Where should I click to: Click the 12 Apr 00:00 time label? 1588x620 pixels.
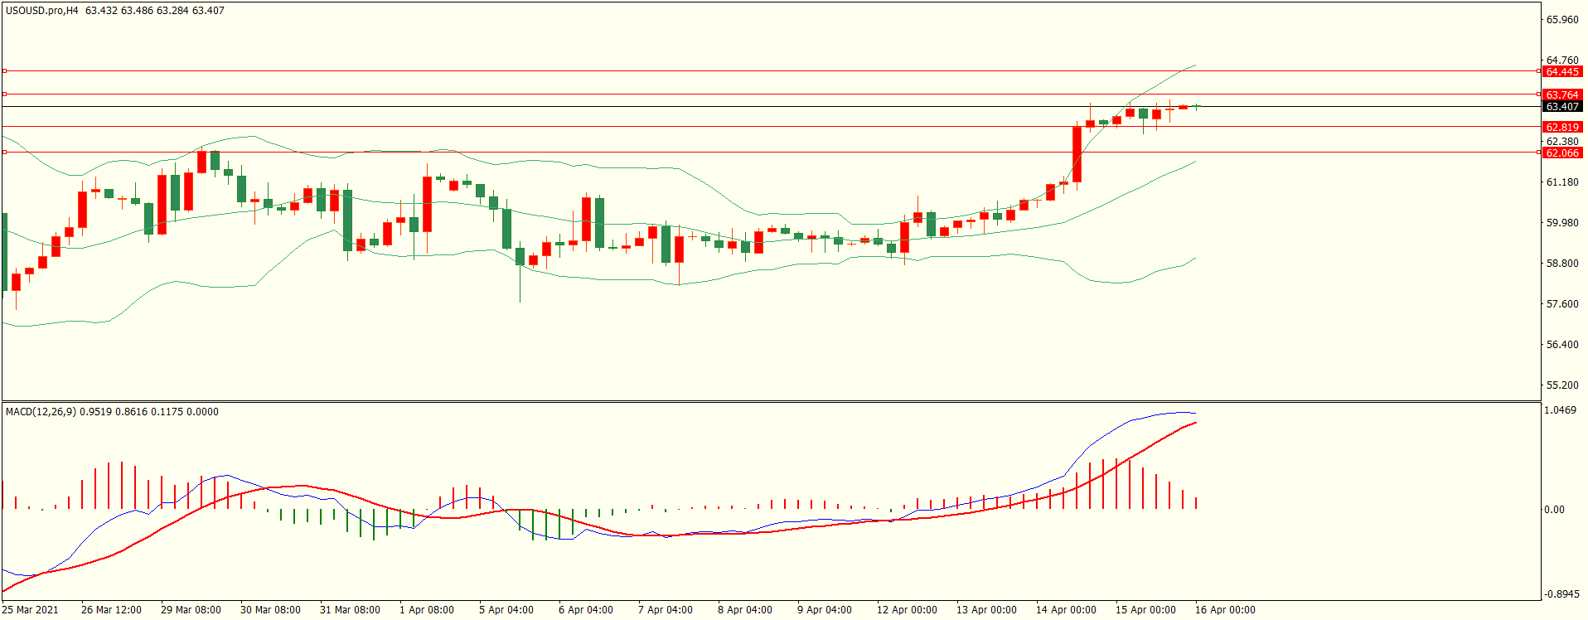point(907,610)
